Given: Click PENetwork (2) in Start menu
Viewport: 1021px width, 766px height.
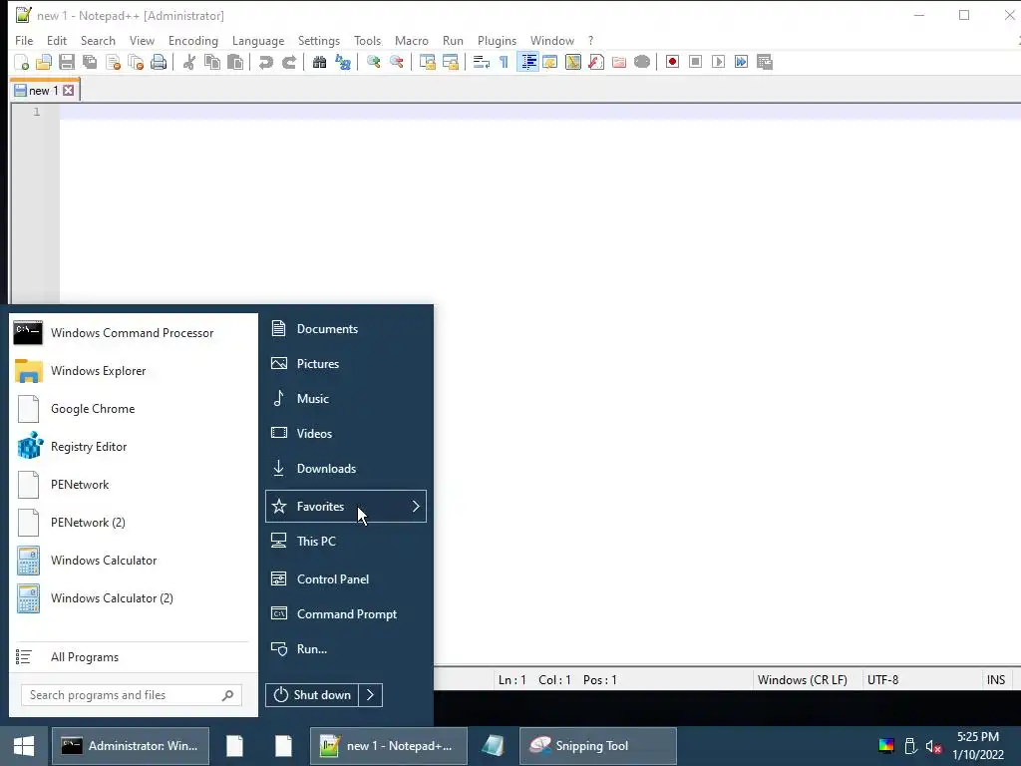Looking at the screenshot, I should (133, 523).
